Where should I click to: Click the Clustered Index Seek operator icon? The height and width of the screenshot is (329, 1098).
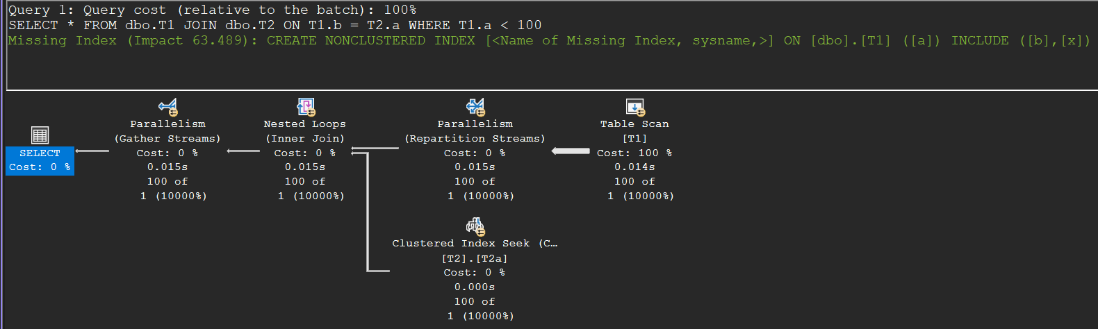coord(475,226)
